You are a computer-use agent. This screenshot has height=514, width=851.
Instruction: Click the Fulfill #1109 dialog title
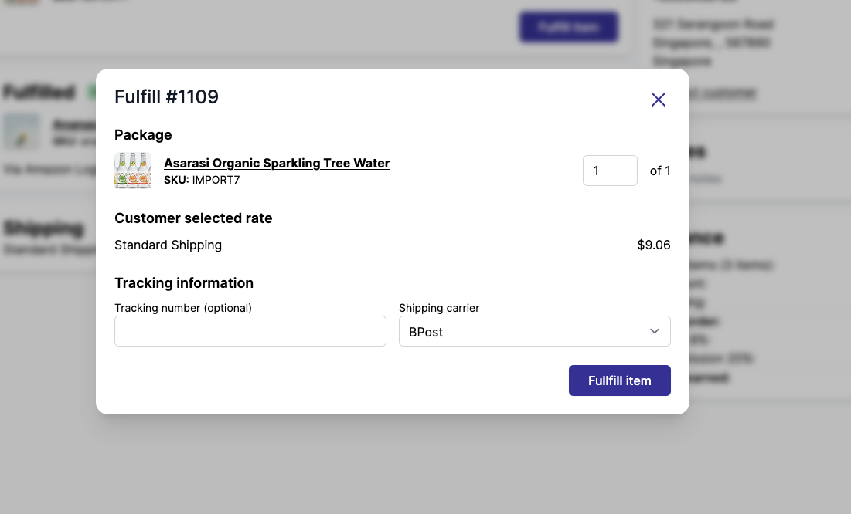click(166, 96)
